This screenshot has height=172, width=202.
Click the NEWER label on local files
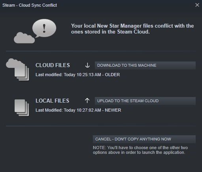113,110
